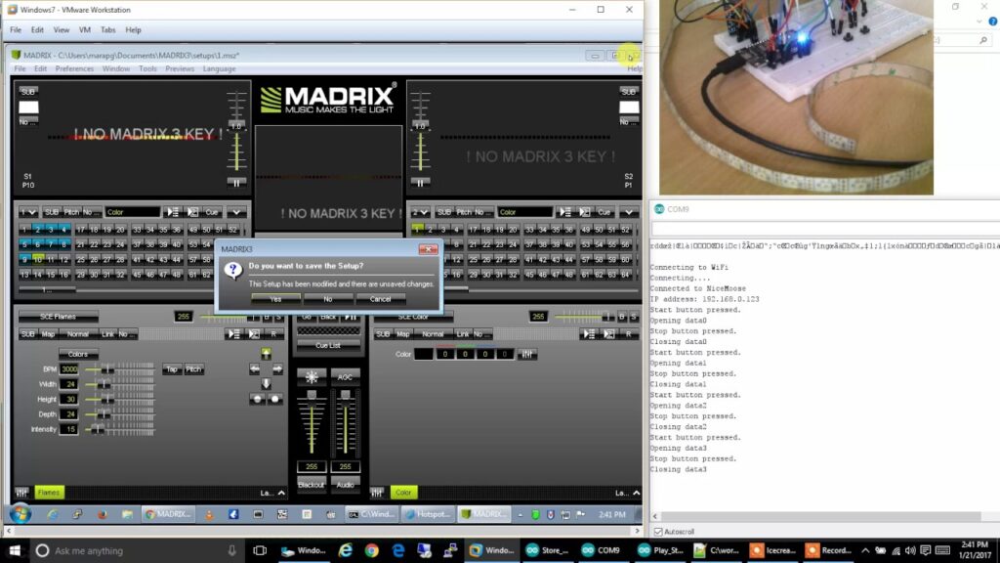Switch to the Flames effect tab
This screenshot has width=1000, height=563.
pos(50,493)
